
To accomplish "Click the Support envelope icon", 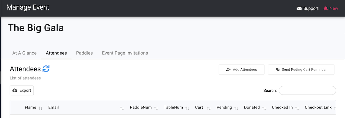I will tap(299, 9).
